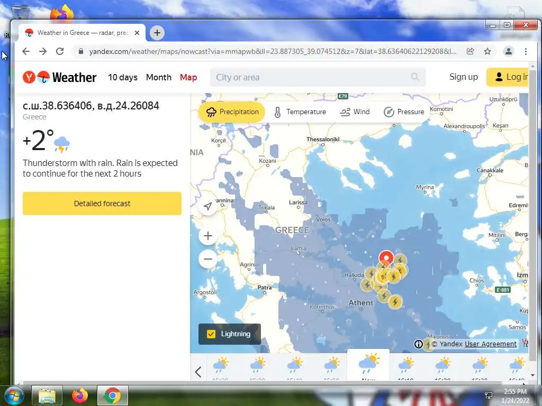Click the search magnifier icon
The height and width of the screenshot is (406, 542).
pos(415,77)
